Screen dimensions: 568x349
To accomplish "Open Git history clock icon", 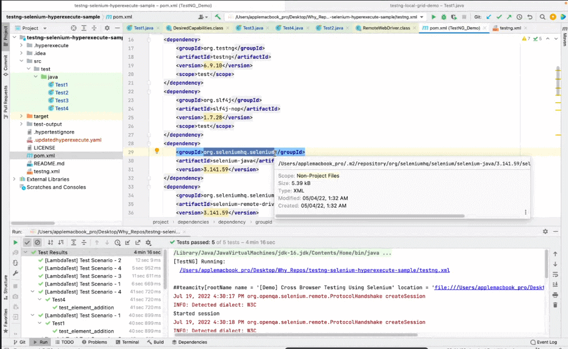I will pyautogui.click(x=519, y=17).
